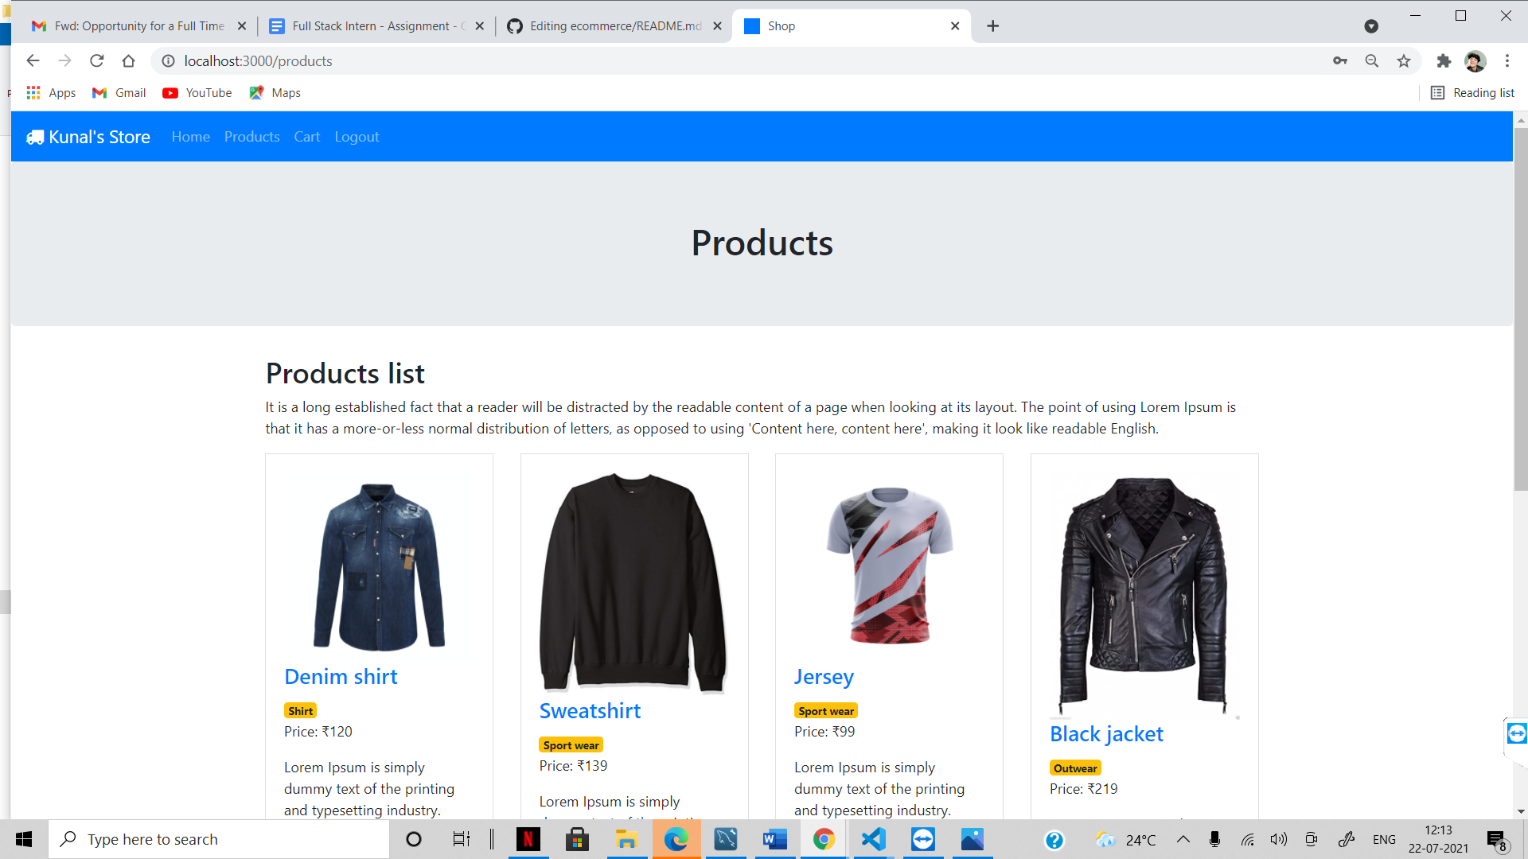Show hidden system tray icons
The width and height of the screenshot is (1528, 859).
pyautogui.click(x=1183, y=839)
